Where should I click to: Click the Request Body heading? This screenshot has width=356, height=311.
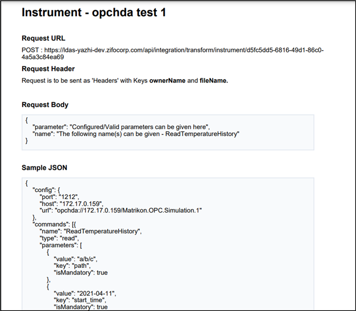(x=45, y=105)
